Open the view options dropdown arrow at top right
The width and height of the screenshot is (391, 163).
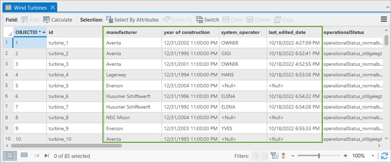(387, 8)
